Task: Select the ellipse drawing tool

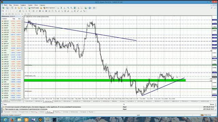Action: [x=40, y=11]
